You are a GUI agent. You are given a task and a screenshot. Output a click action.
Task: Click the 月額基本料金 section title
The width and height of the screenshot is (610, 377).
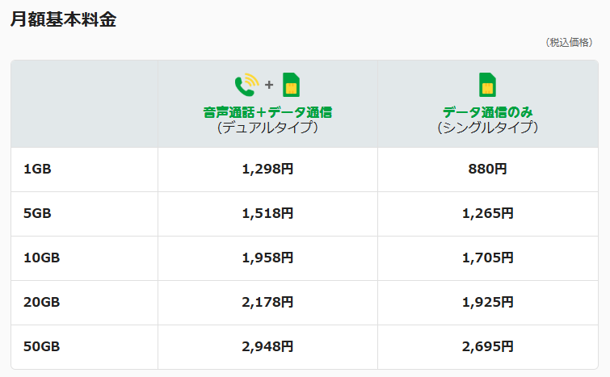(x=63, y=20)
